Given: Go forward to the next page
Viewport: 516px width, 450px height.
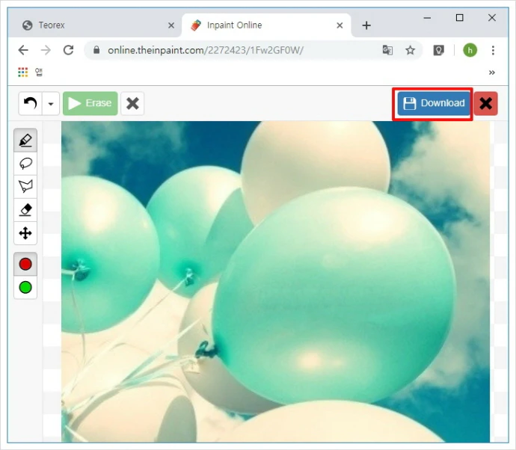Looking at the screenshot, I should click(46, 50).
